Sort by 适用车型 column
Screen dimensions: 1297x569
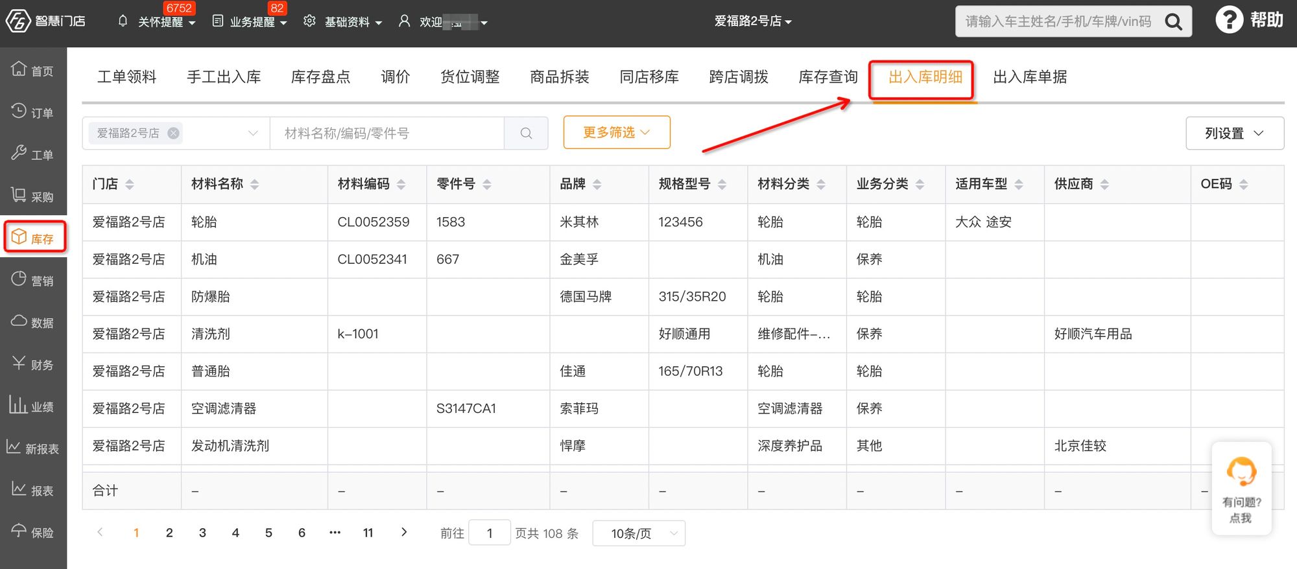pos(1019,184)
